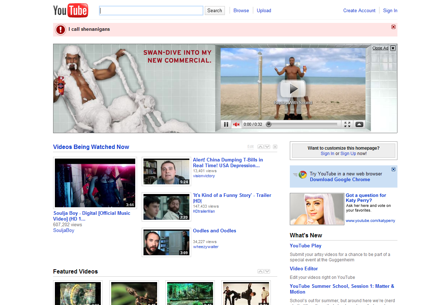Enter fullscreen for the ad video
This screenshot has width=429, height=305.
tap(347, 125)
